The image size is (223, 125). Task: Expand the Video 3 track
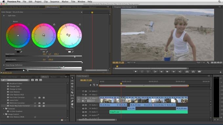[90, 91]
